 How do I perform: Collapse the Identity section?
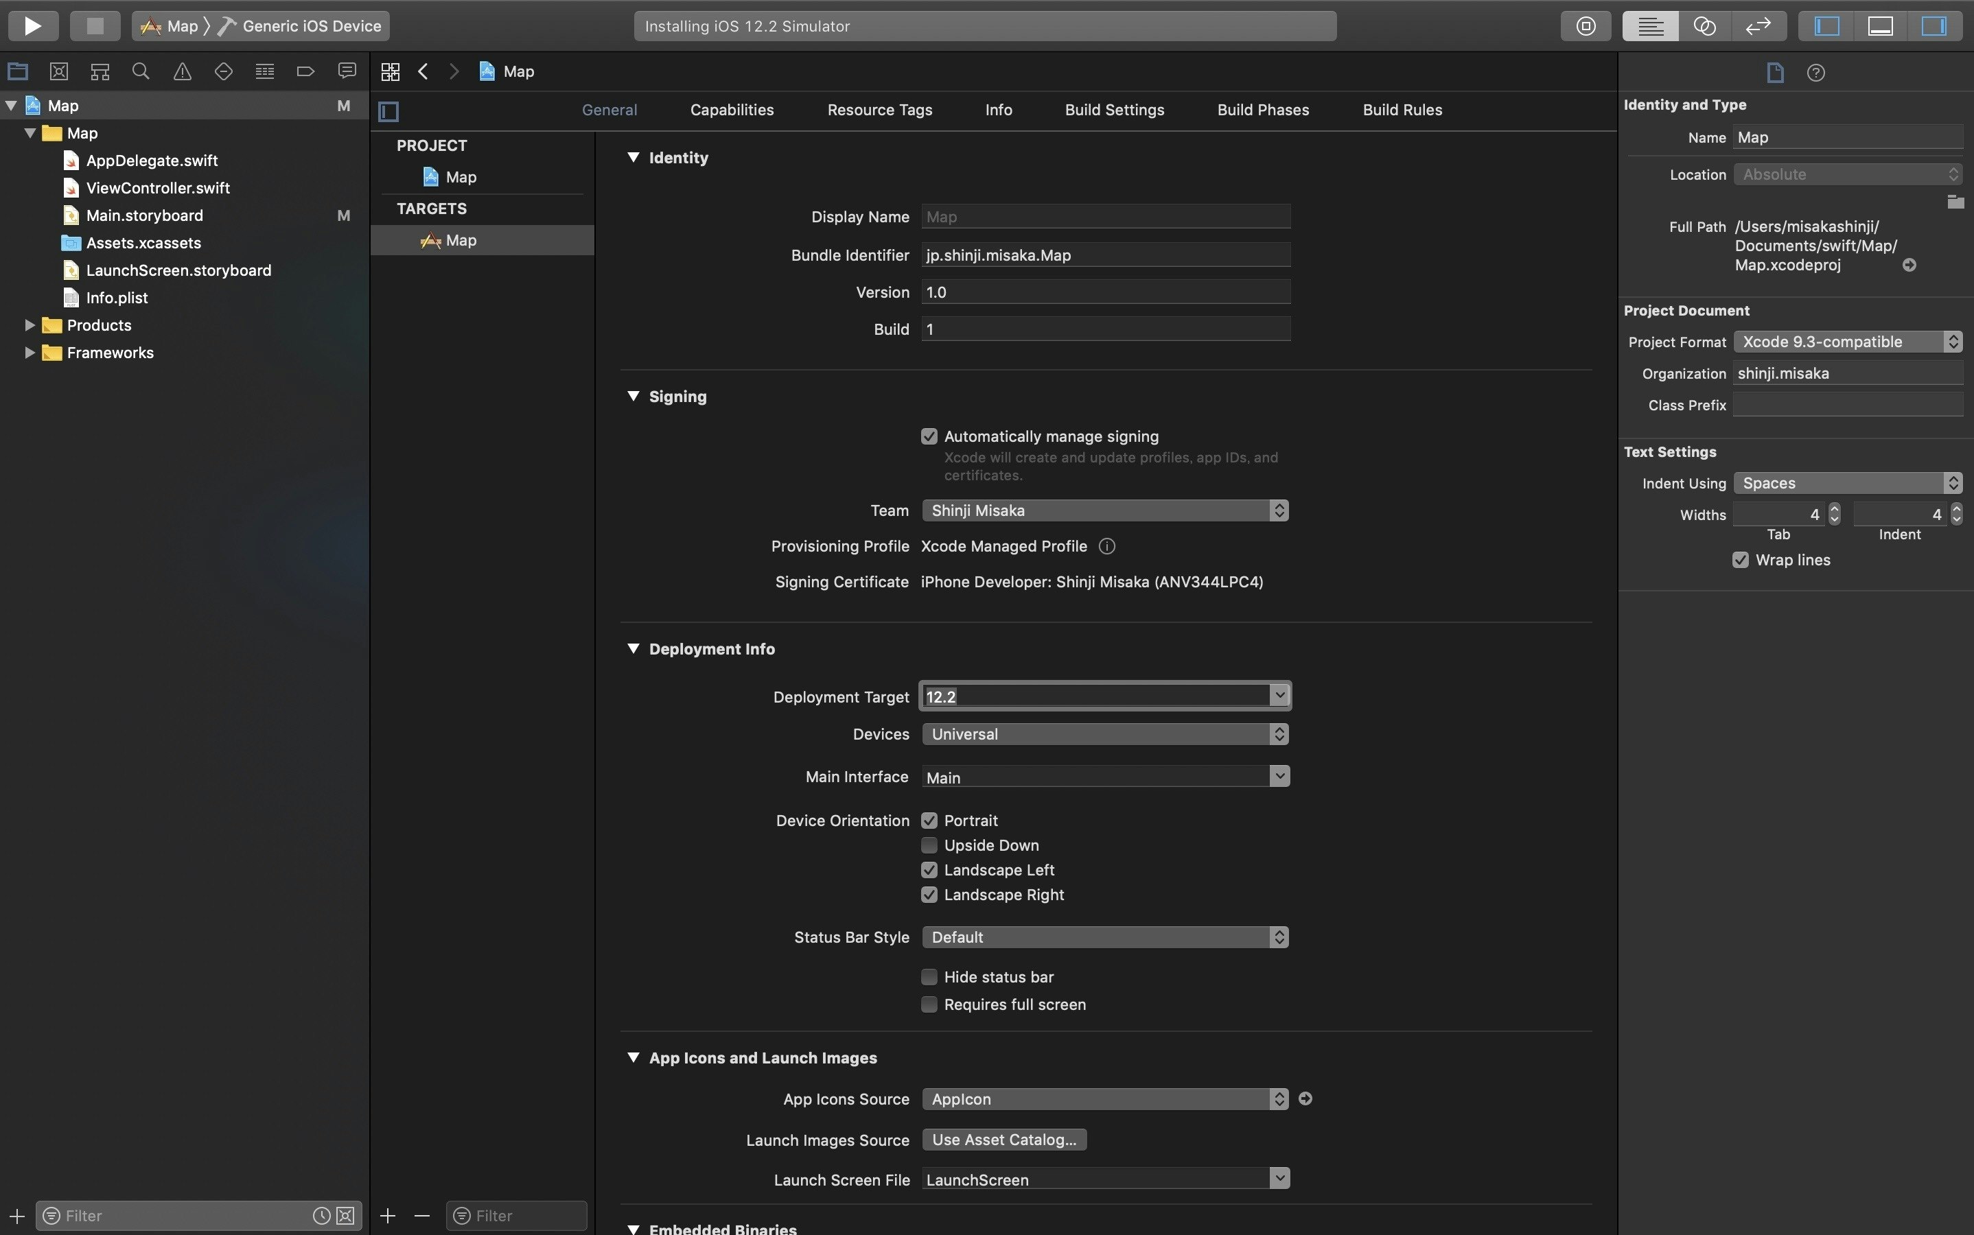[632, 158]
